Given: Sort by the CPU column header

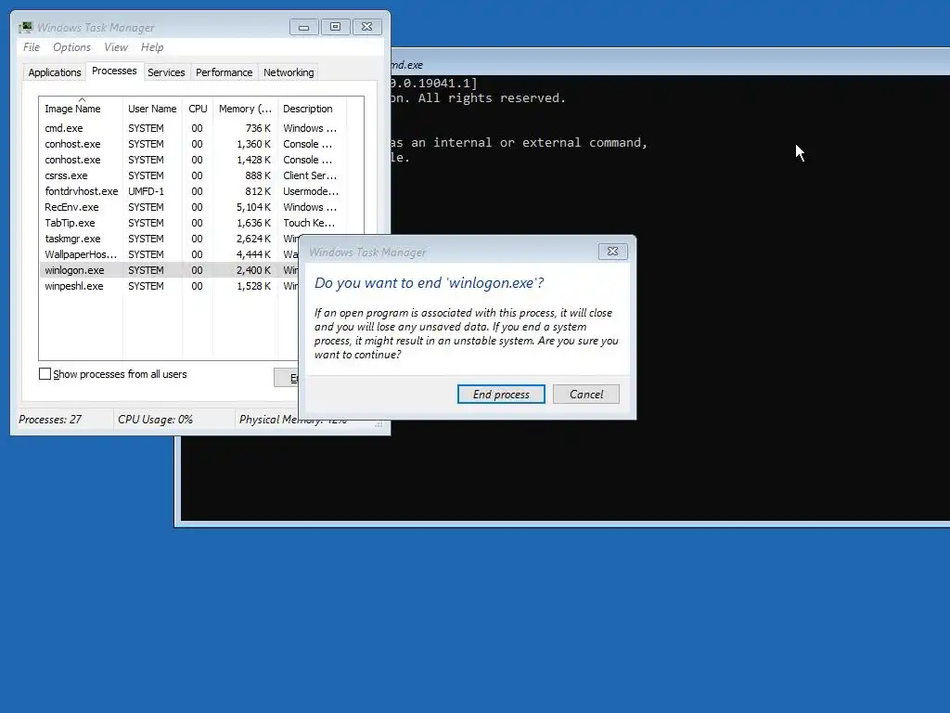Looking at the screenshot, I should click(x=198, y=109).
